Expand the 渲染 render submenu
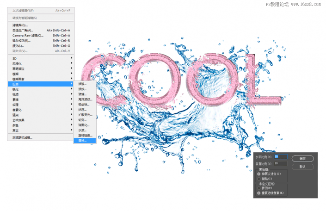Screen dimensions: 326x211 pos(41,115)
